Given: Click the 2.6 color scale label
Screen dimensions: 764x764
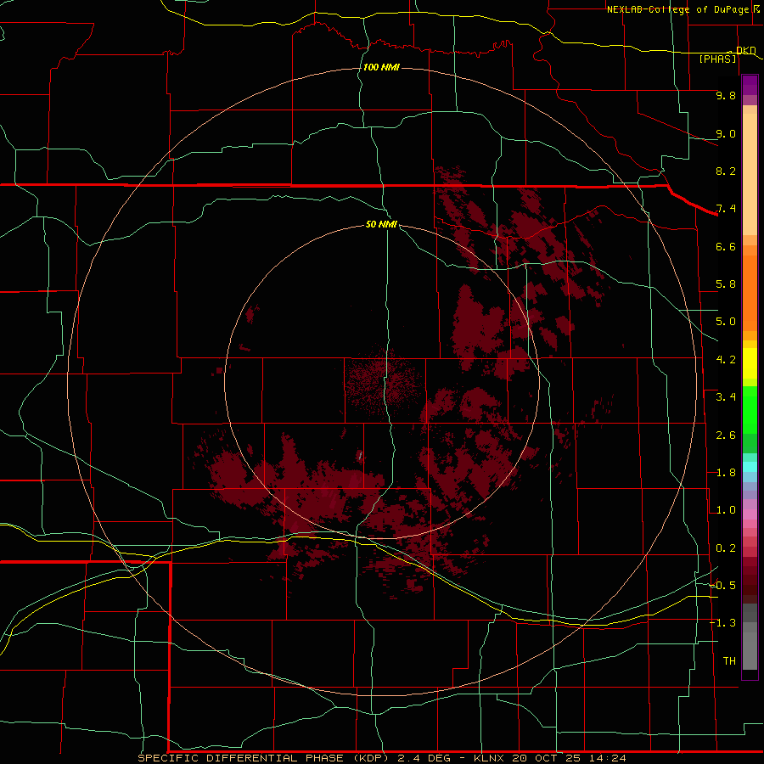Looking at the screenshot, I should click(726, 435).
